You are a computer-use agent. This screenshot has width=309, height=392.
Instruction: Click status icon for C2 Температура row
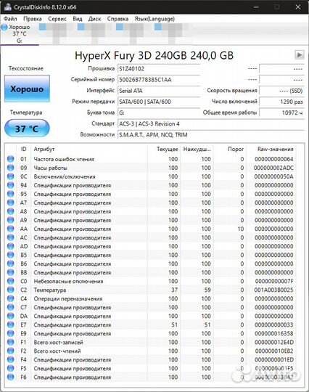10,290
